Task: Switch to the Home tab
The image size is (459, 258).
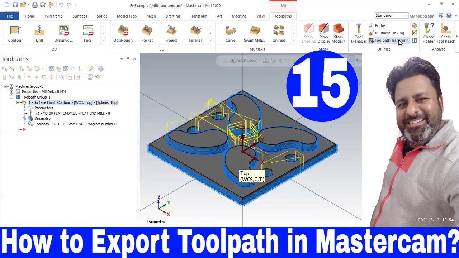Action: click(x=30, y=16)
